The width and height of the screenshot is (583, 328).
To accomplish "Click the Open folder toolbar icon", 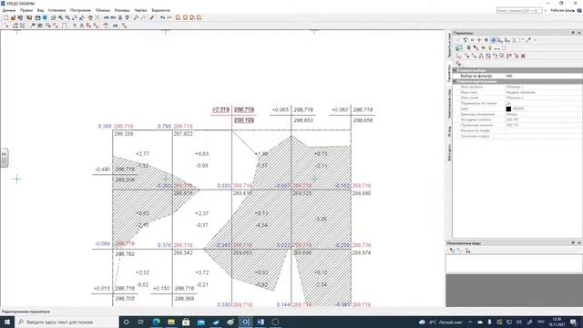I will [13, 17].
